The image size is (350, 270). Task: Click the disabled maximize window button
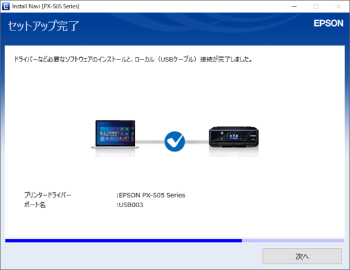[316, 6]
